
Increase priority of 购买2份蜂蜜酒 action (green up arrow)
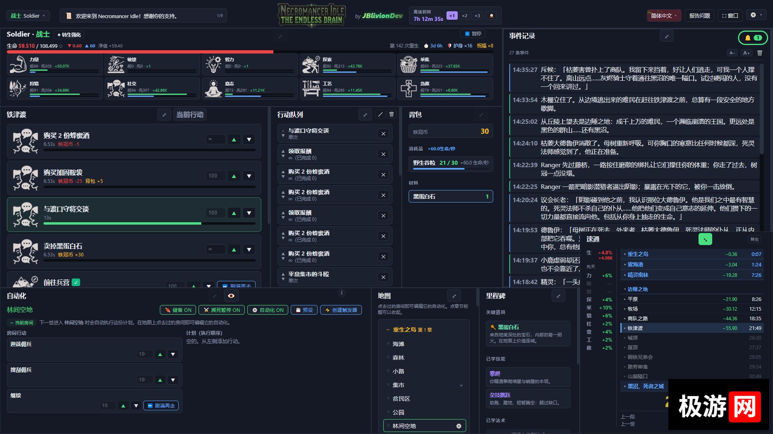(x=234, y=139)
